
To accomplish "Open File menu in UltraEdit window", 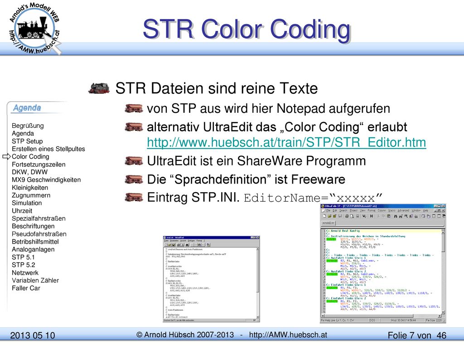I will click(328, 210).
